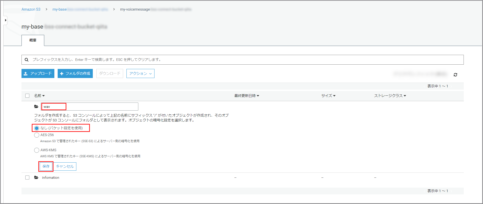Viewport: 483px width, 204px height.
Task: Expand the left sidebar panel arrow
Action: (x=5, y=20)
